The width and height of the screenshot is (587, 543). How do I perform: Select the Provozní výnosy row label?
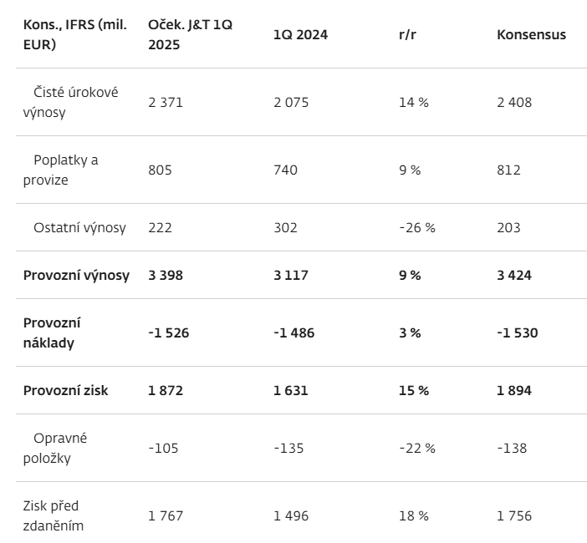pos(76,275)
